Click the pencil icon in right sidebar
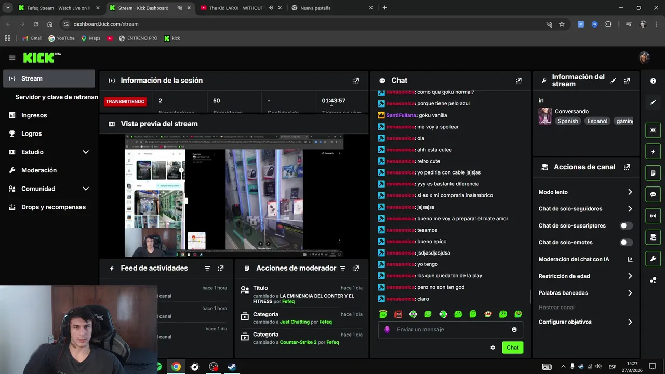This screenshot has width=665, height=374. pyautogui.click(x=653, y=102)
